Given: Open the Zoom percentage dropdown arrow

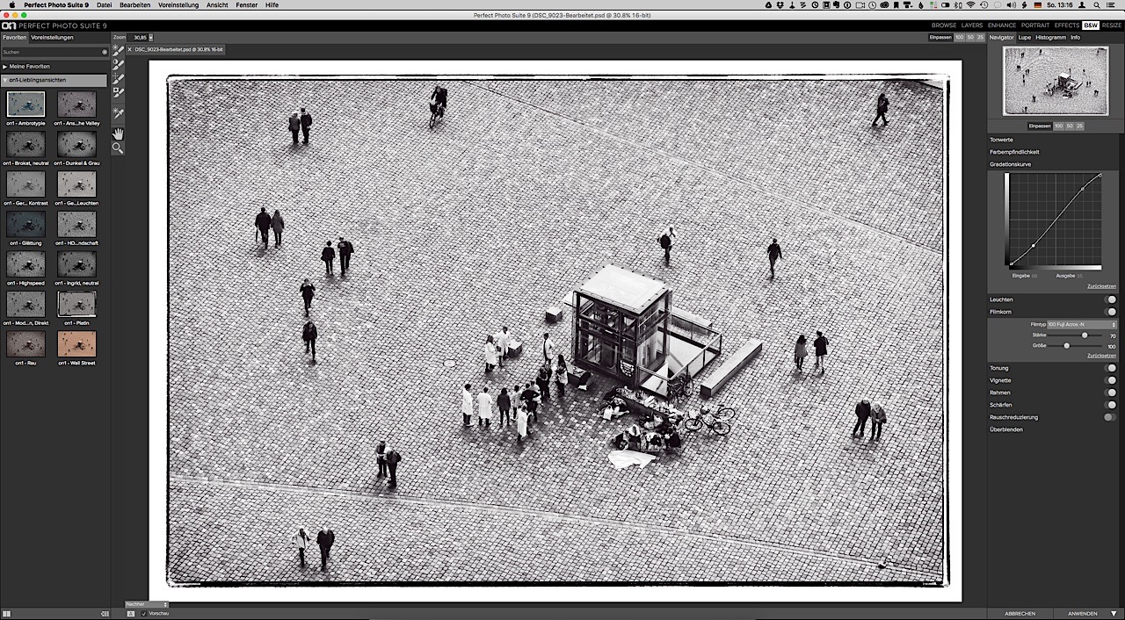Looking at the screenshot, I should pos(150,38).
